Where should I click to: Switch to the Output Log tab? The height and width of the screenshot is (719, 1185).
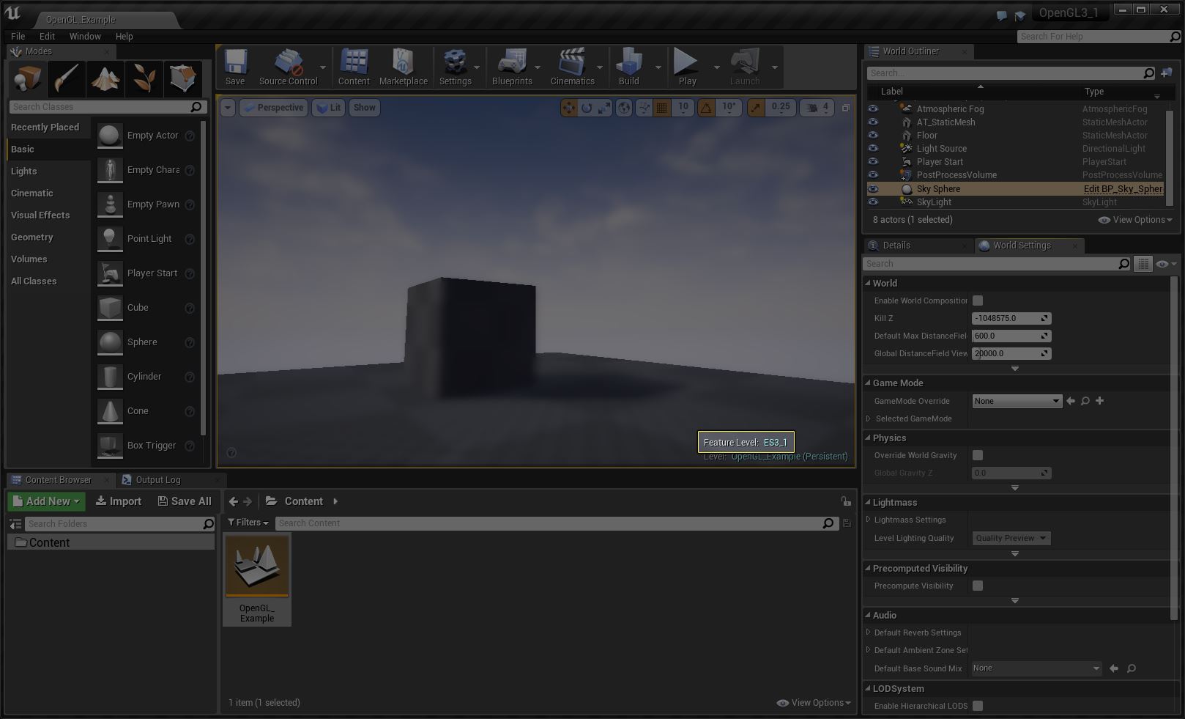(x=158, y=480)
